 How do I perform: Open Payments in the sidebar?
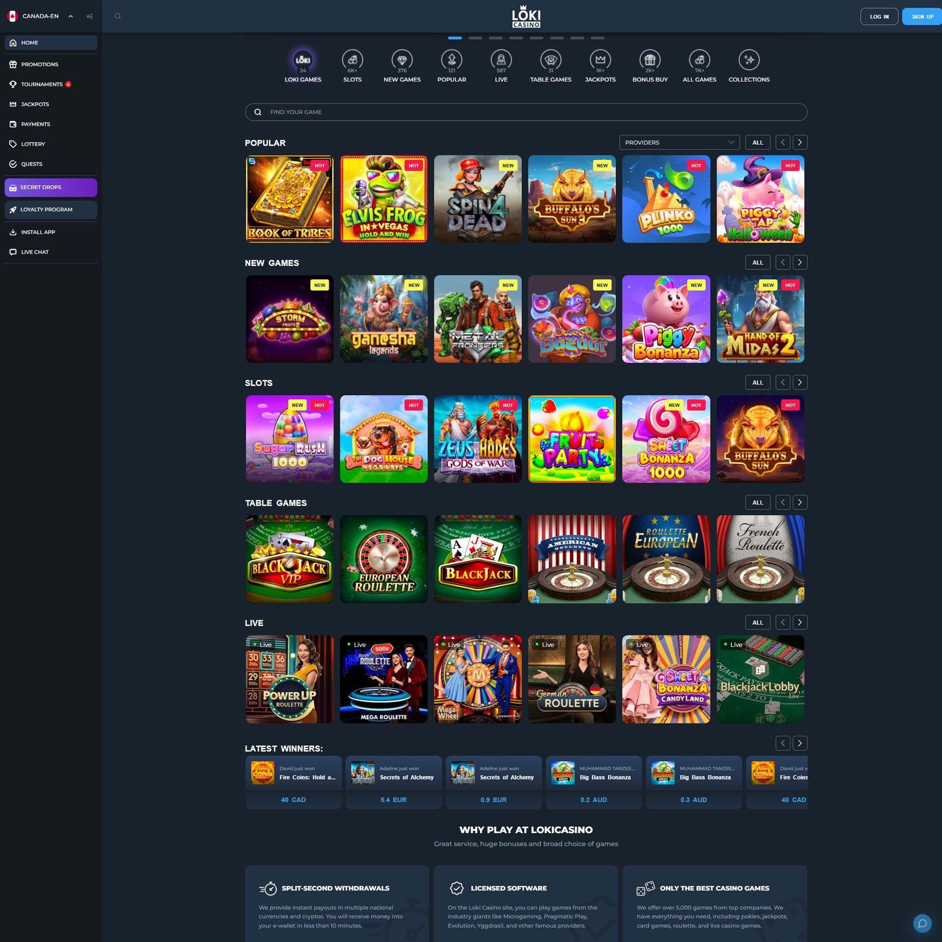pos(51,124)
